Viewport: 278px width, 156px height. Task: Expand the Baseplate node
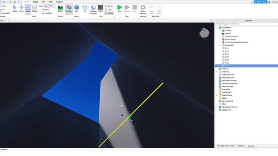(x=220, y=45)
